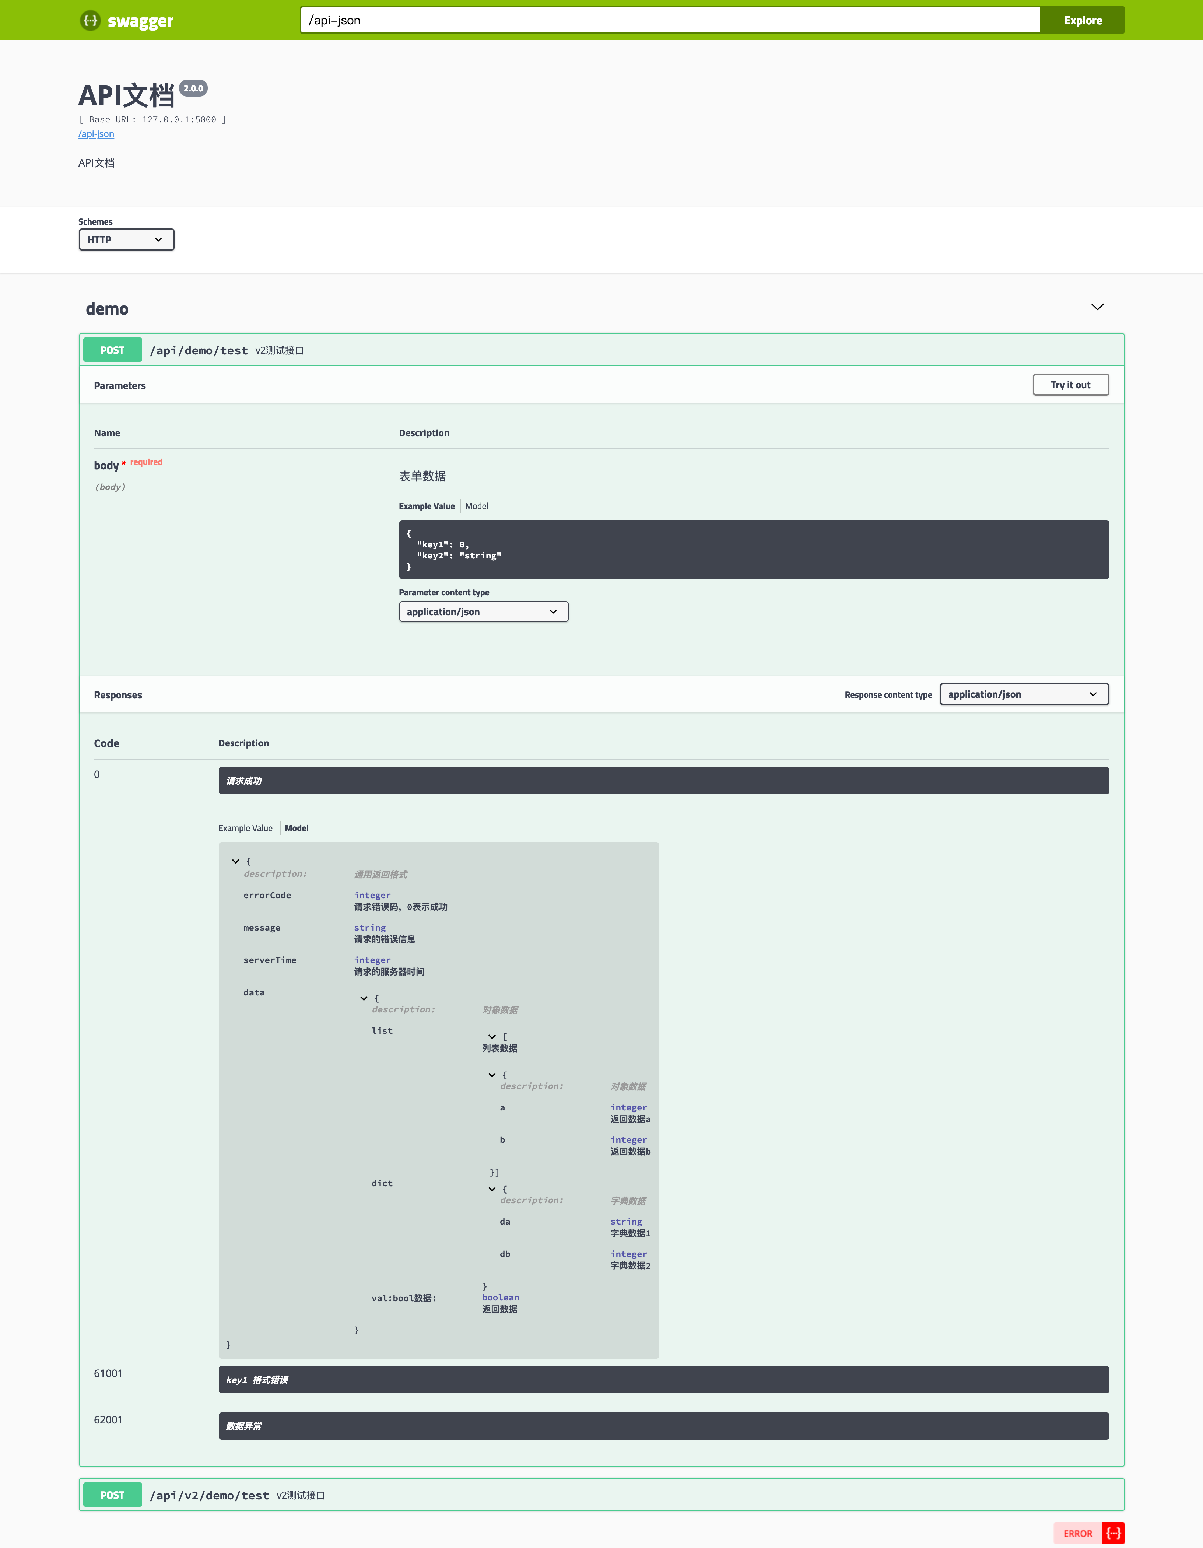Image resolution: width=1203 pixels, height=1548 pixels.
Task: Collapse the list array model arrow
Action: 492,1036
